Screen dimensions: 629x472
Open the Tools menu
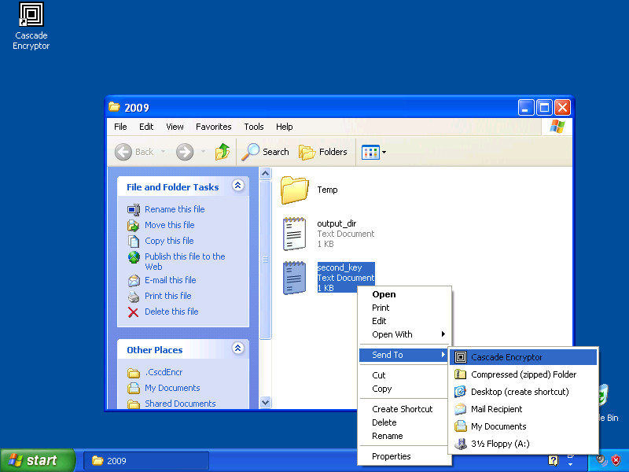tap(254, 127)
